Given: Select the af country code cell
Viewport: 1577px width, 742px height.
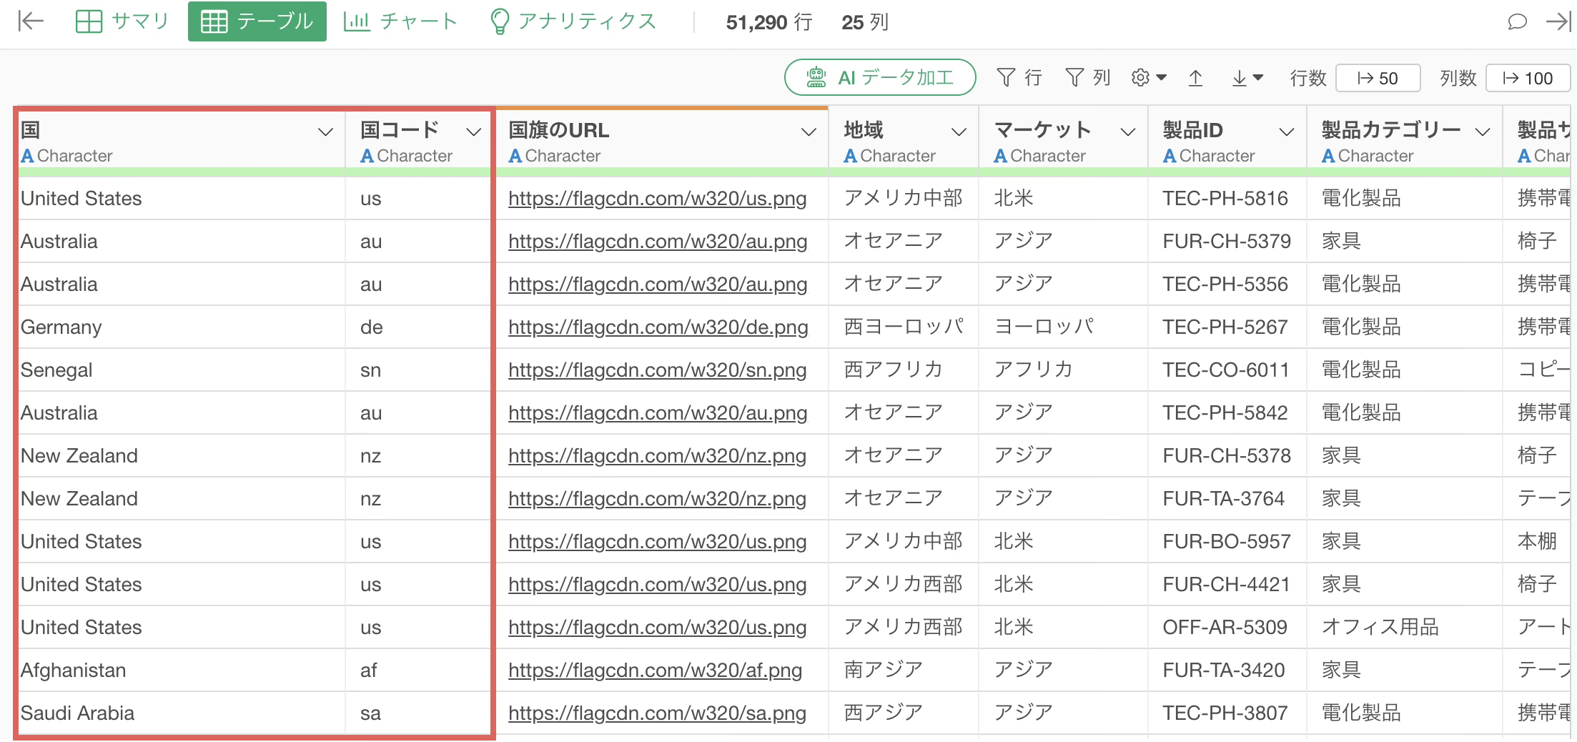Looking at the screenshot, I should click(420, 671).
